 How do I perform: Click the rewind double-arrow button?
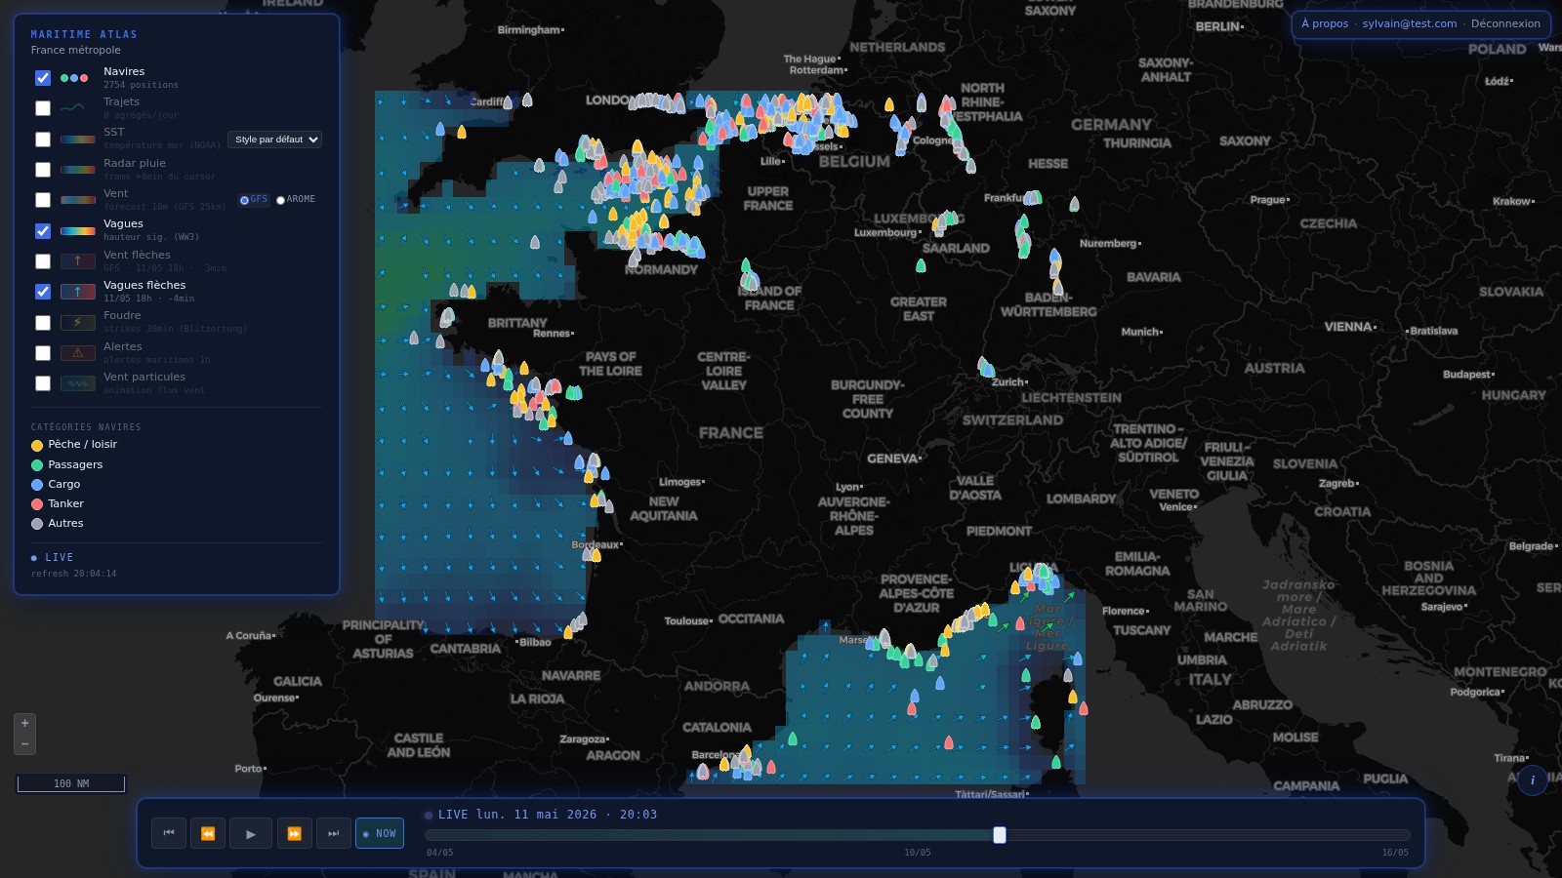208,833
